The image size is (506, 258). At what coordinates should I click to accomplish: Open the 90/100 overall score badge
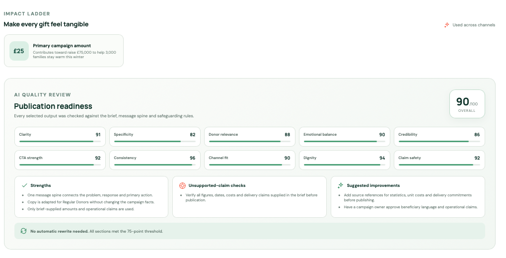point(467,104)
